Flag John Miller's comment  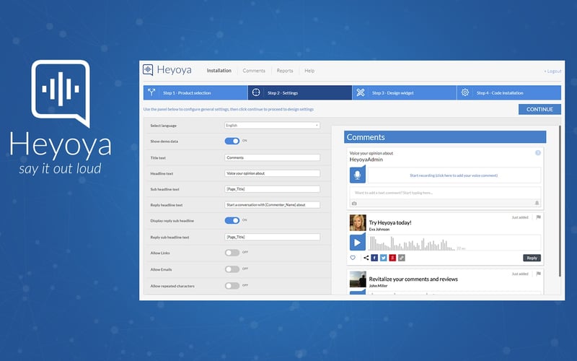(x=538, y=274)
